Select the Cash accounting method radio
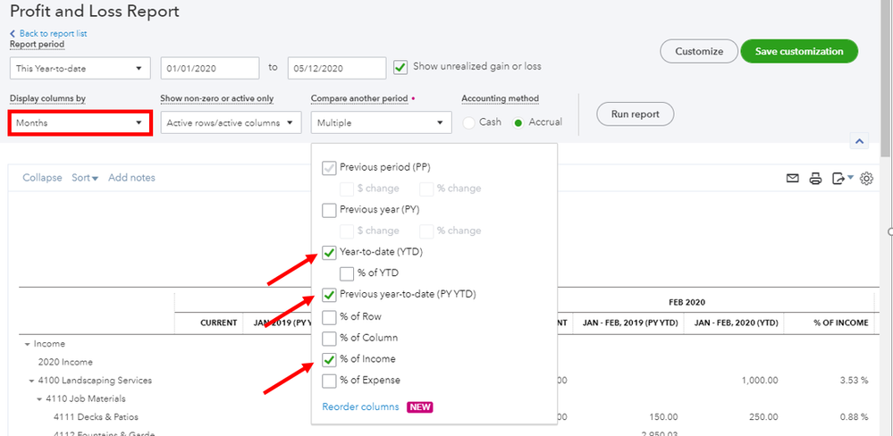893x436 pixels. [469, 123]
